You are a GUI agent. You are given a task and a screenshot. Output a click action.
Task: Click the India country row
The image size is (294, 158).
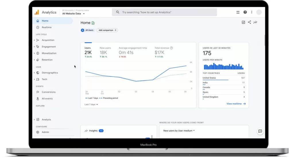coord(223,83)
